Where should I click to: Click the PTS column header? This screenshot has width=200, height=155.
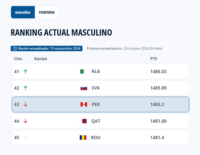[x=154, y=58]
